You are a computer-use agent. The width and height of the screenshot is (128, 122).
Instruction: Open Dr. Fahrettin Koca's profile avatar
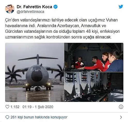[10, 9]
